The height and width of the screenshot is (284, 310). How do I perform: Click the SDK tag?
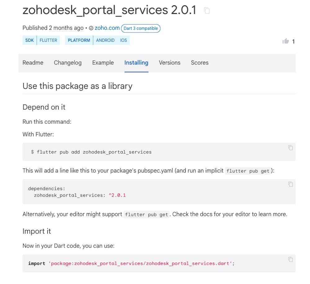pos(29,40)
